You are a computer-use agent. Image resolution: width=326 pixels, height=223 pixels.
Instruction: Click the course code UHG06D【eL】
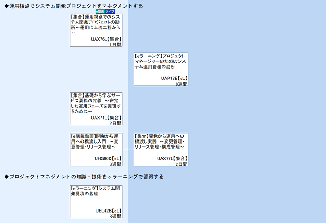pyautogui.click(x=108, y=158)
